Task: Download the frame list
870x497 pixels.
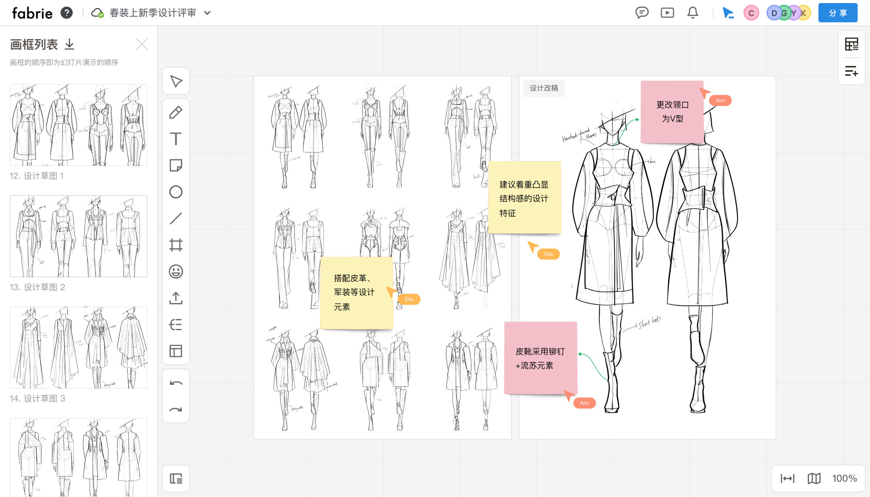Action: click(x=70, y=44)
